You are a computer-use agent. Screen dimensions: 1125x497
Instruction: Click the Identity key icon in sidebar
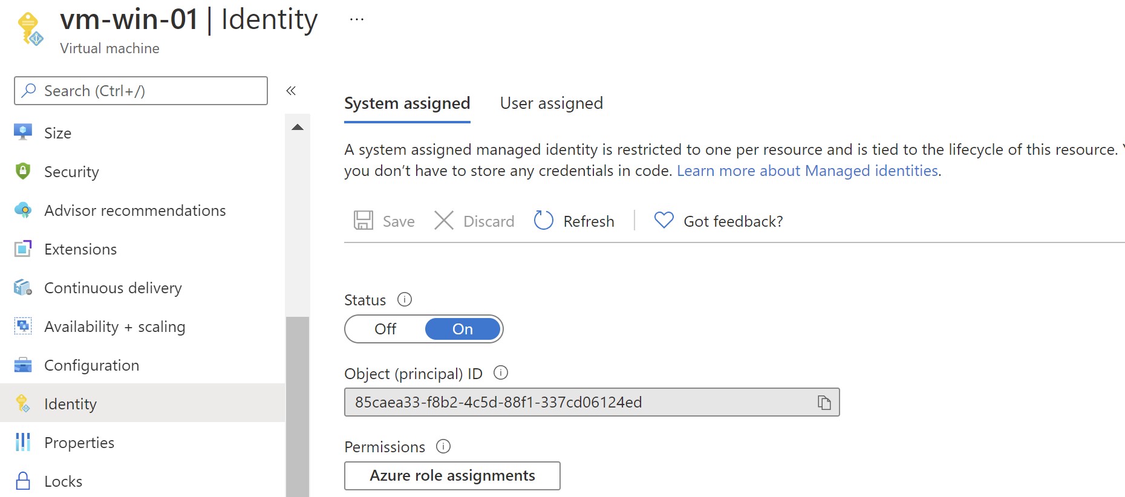(x=23, y=403)
